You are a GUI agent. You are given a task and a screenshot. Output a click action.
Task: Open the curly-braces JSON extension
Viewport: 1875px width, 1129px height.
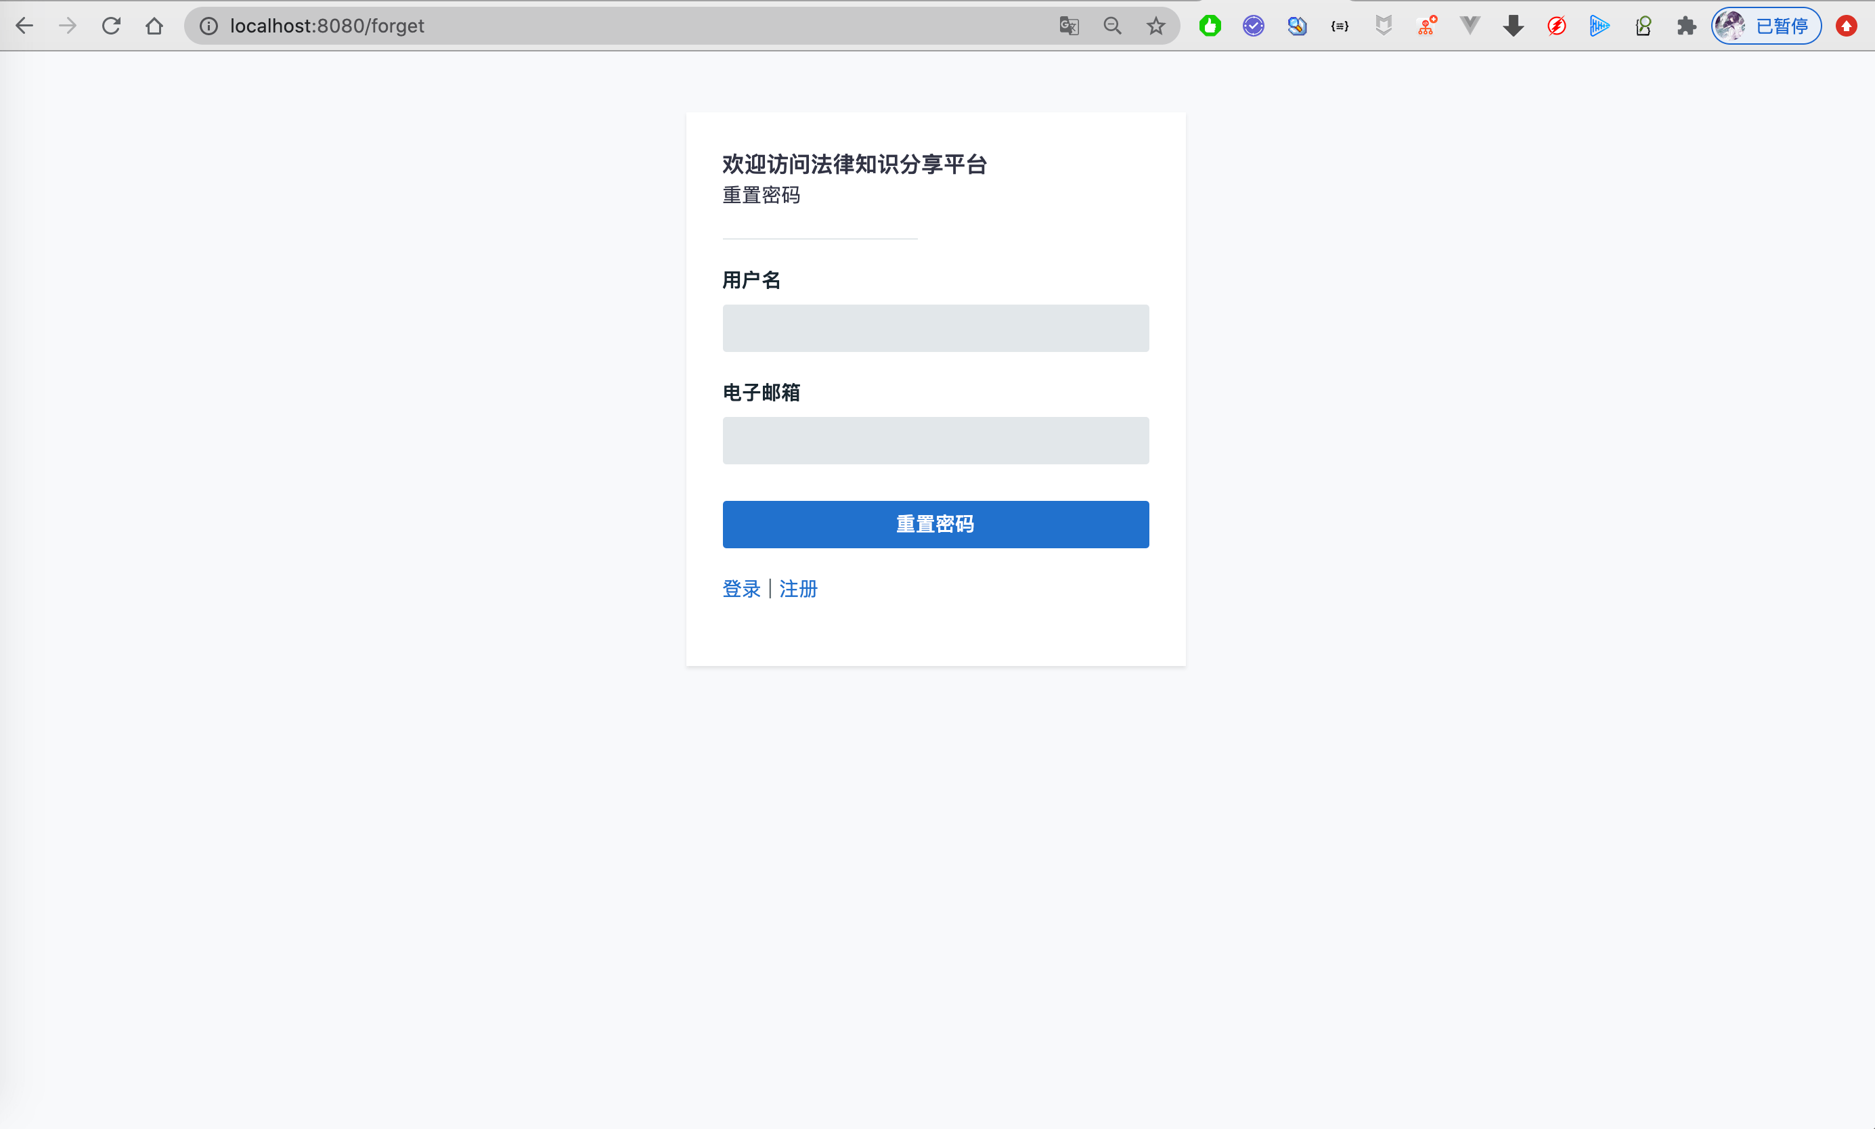[x=1340, y=26]
